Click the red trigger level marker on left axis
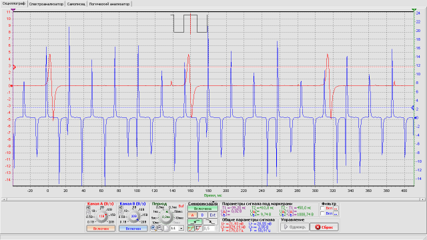This screenshot has width=427, height=240. pyautogui.click(x=15, y=67)
